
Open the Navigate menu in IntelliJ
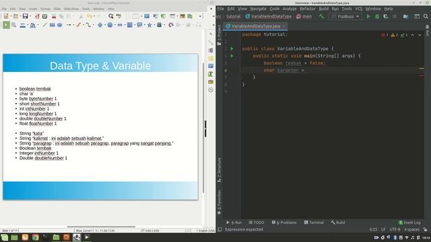[258, 9]
